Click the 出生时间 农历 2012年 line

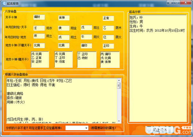coord(157,30)
